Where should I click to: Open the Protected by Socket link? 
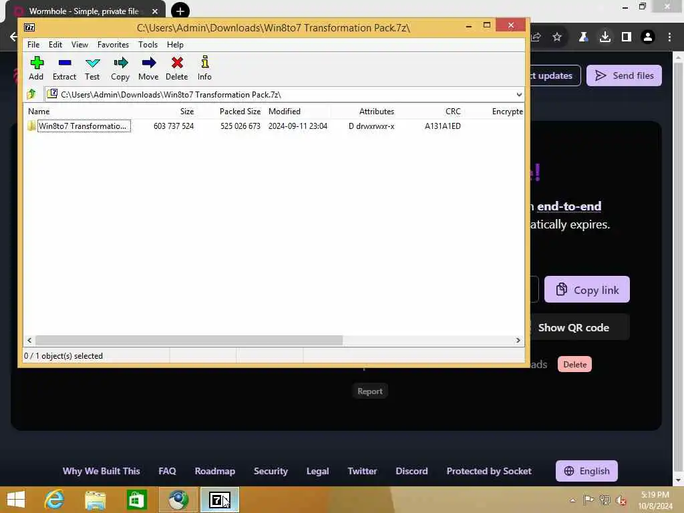[488, 471]
